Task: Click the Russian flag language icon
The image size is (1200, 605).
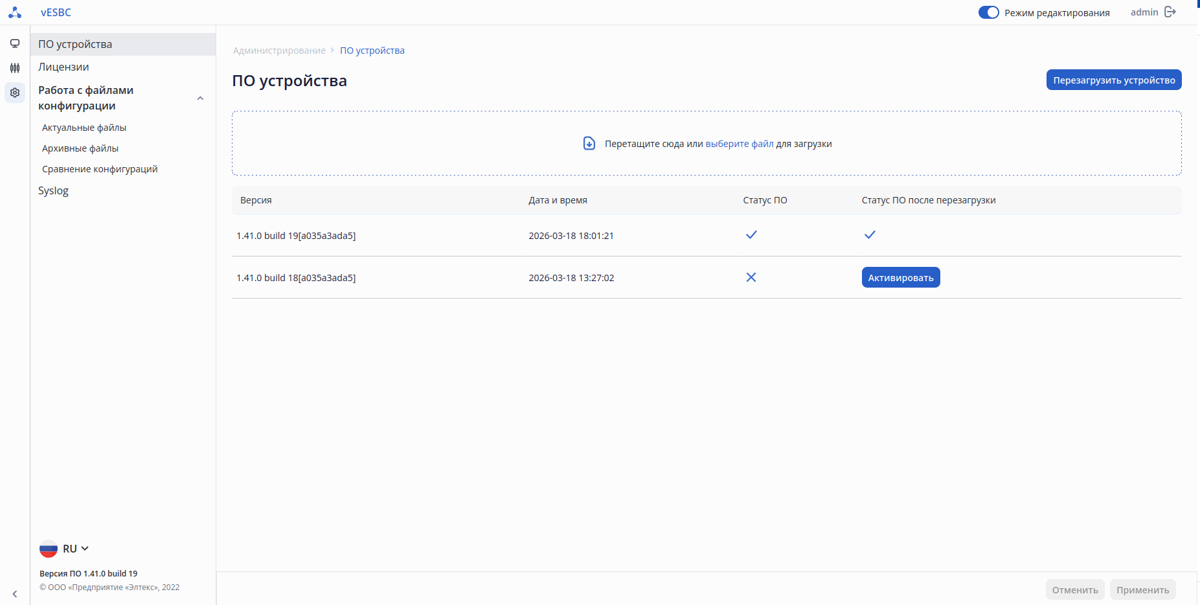Action: coord(49,549)
